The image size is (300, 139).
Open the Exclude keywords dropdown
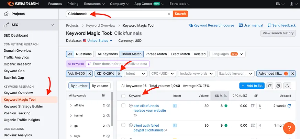tap(236, 74)
